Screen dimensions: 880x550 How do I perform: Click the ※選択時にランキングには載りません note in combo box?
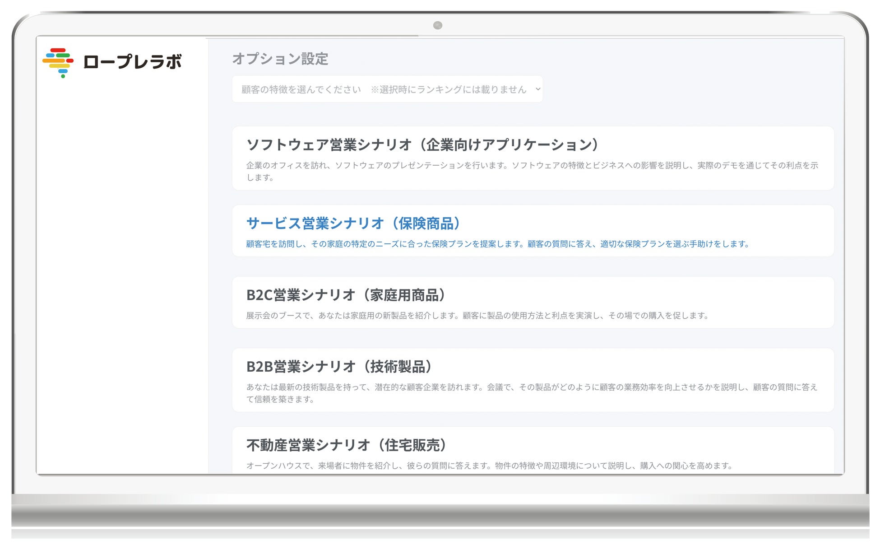pyautogui.click(x=449, y=89)
